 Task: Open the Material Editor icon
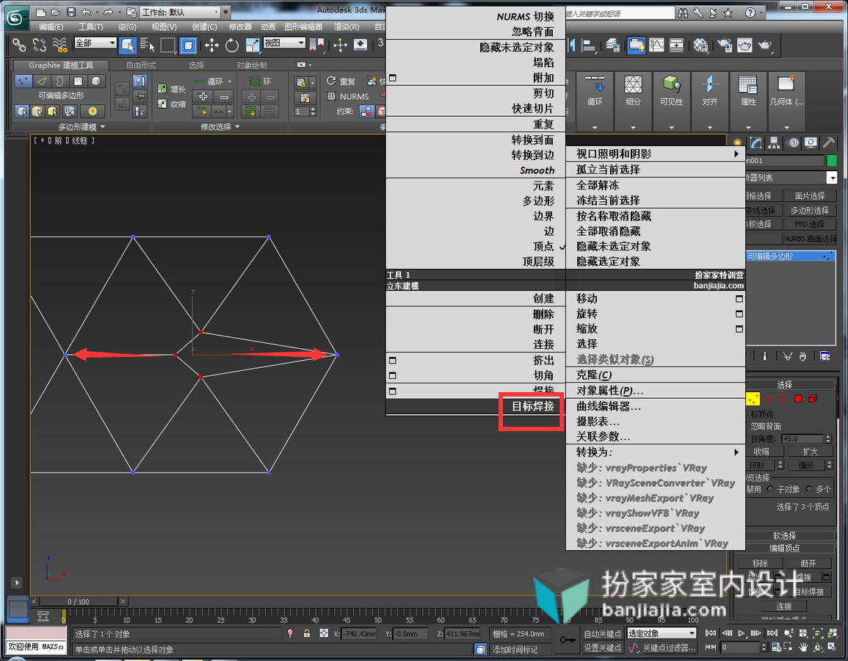coord(701,46)
